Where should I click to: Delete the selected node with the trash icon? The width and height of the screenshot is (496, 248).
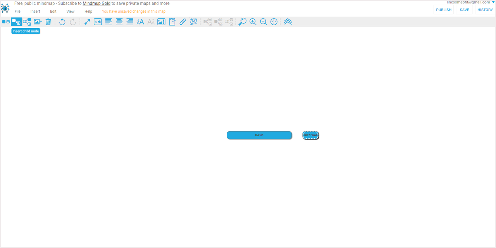pos(48,22)
